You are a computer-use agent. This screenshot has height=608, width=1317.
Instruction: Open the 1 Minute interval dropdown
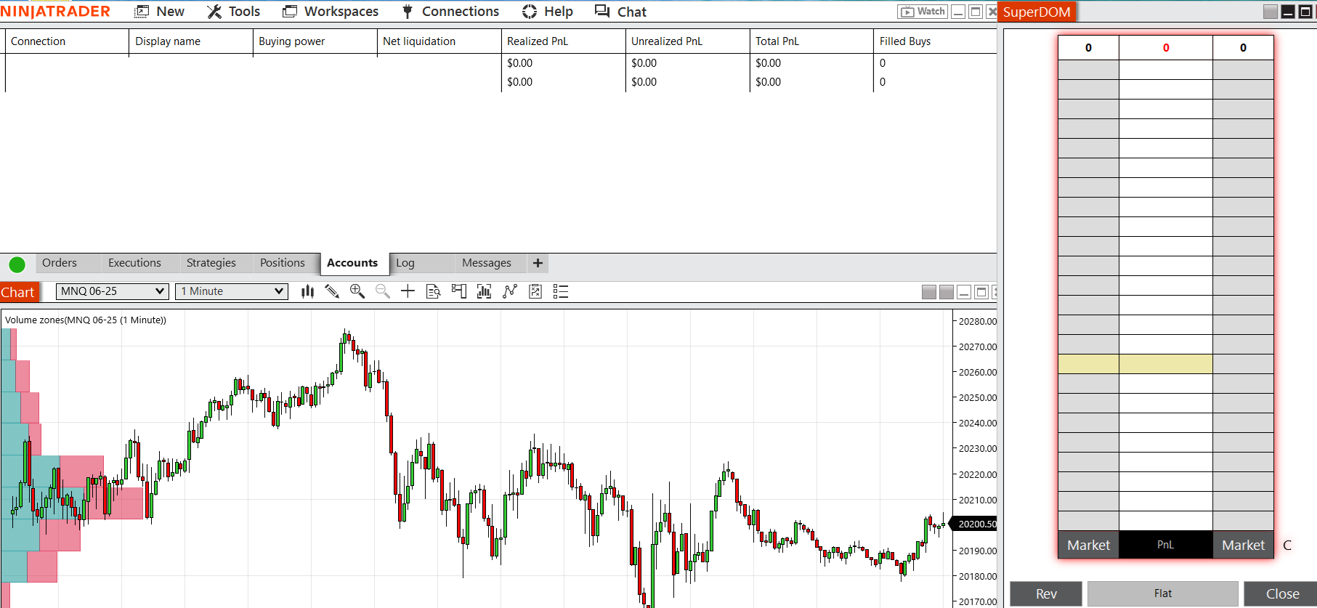click(232, 291)
